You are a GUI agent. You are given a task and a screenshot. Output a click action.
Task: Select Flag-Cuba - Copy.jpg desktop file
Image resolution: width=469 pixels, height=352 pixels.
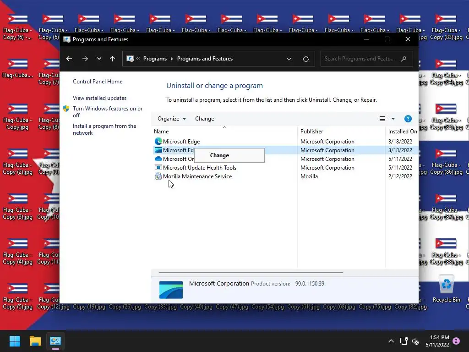17,117
